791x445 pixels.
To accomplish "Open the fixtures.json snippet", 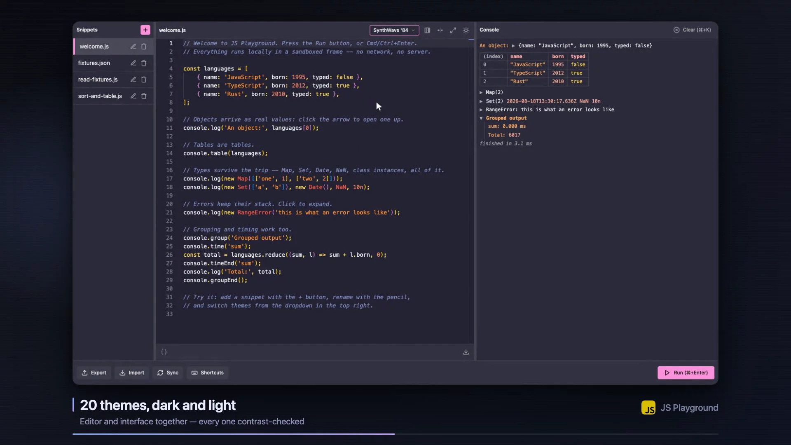I will pyautogui.click(x=94, y=63).
